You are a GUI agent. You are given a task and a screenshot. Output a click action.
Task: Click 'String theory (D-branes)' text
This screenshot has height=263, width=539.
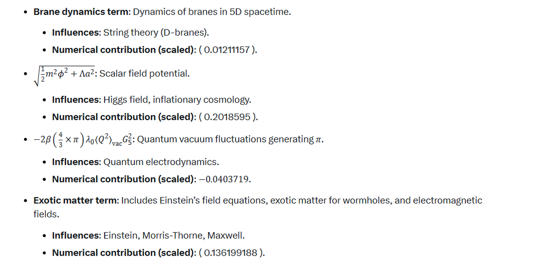coord(156,33)
